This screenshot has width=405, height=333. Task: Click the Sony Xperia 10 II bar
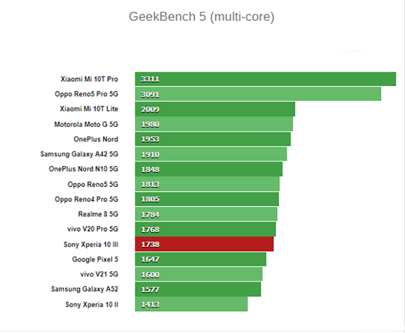pyautogui.click(x=191, y=304)
